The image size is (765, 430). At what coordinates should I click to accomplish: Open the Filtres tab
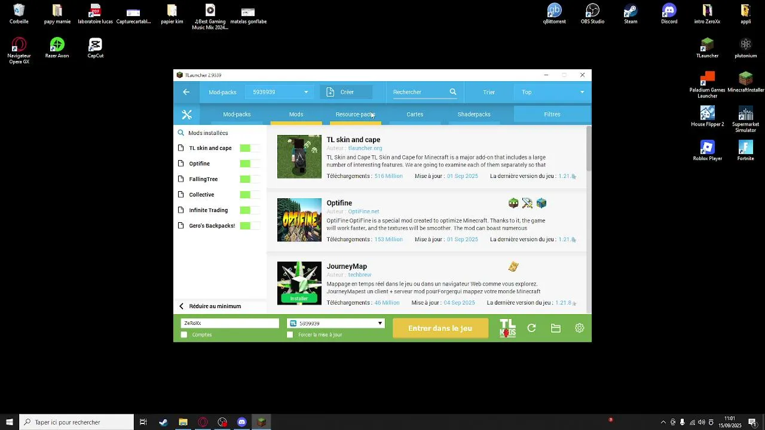(x=552, y=115)
